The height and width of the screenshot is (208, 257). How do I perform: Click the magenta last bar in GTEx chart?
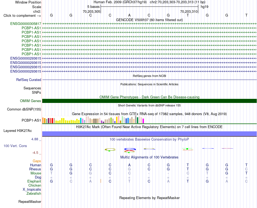(143, 121)
